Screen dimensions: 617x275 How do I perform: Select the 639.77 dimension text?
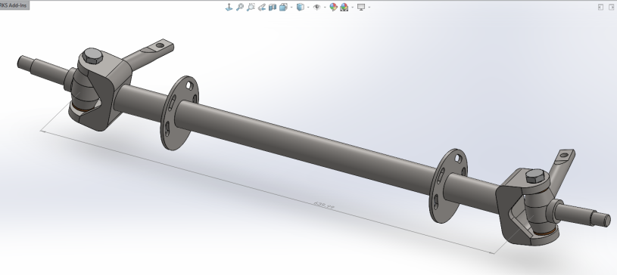click(x=324, y=205)
